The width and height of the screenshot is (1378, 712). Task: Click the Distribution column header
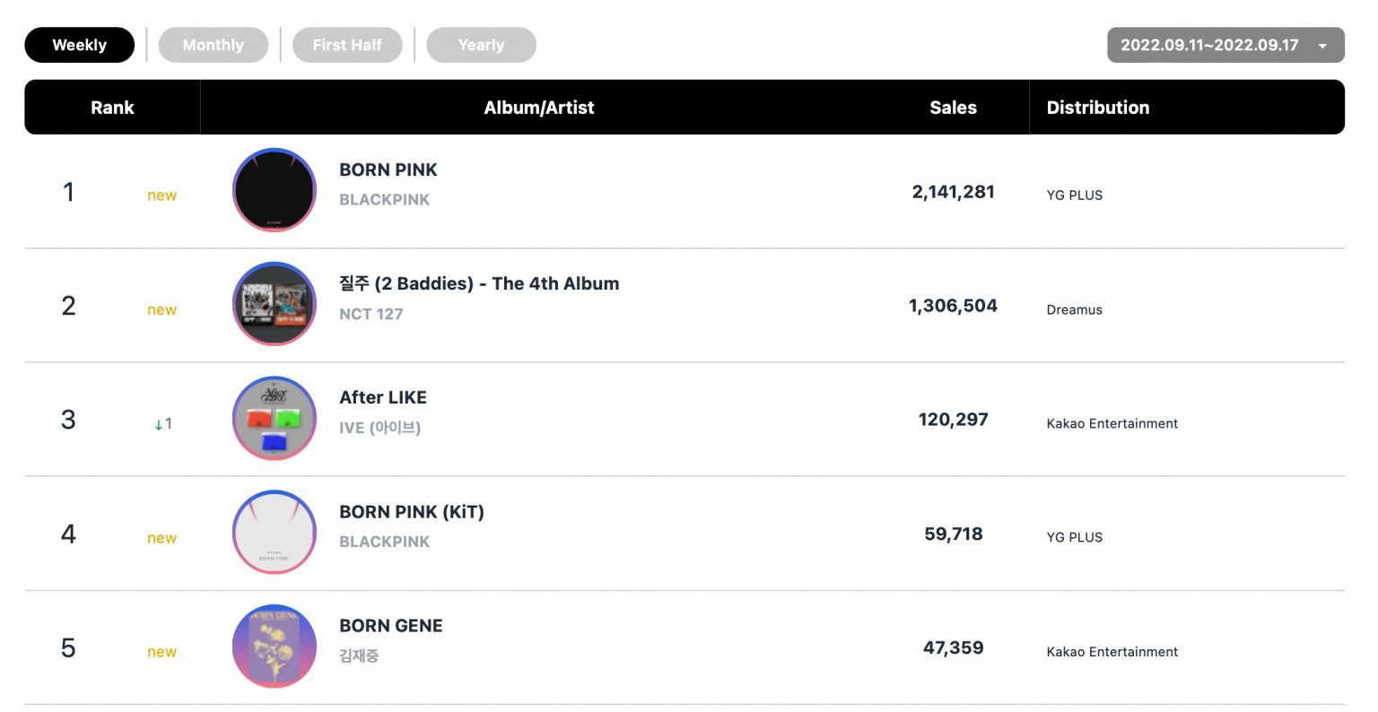pos(1098,108)
